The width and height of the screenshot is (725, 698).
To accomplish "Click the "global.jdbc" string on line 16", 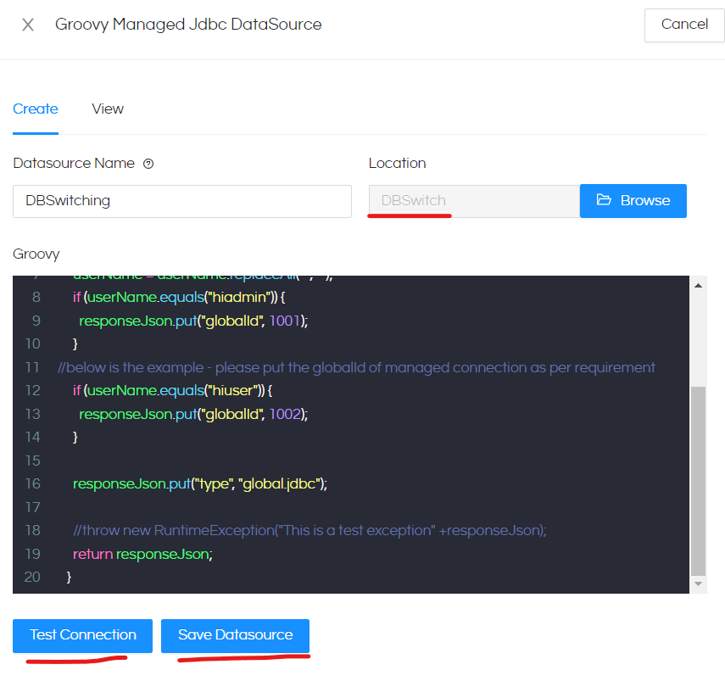I will point(280,483).
